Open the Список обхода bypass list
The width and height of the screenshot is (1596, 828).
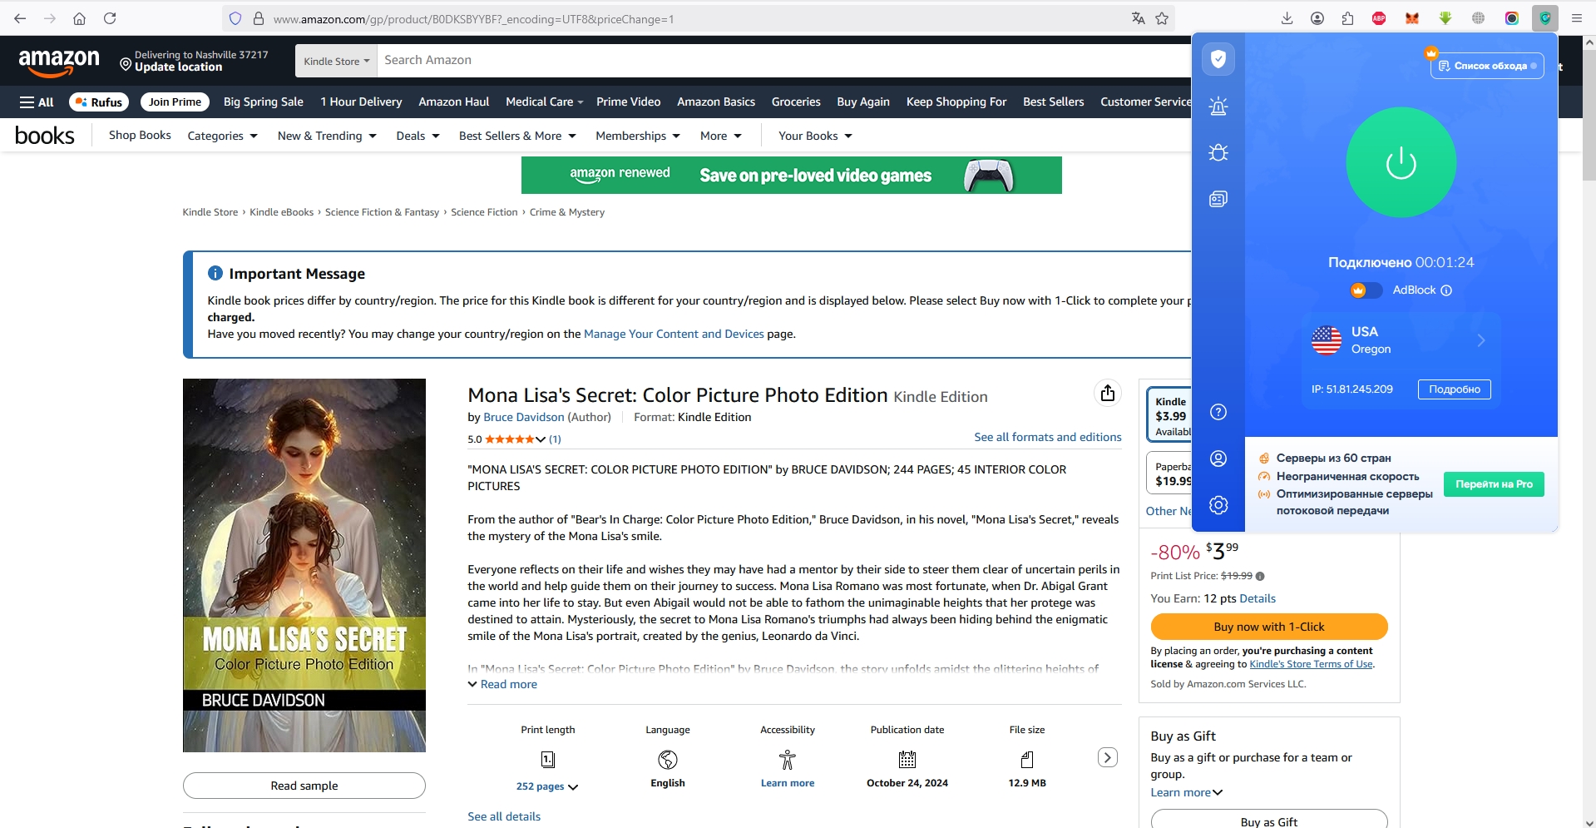1487,66
